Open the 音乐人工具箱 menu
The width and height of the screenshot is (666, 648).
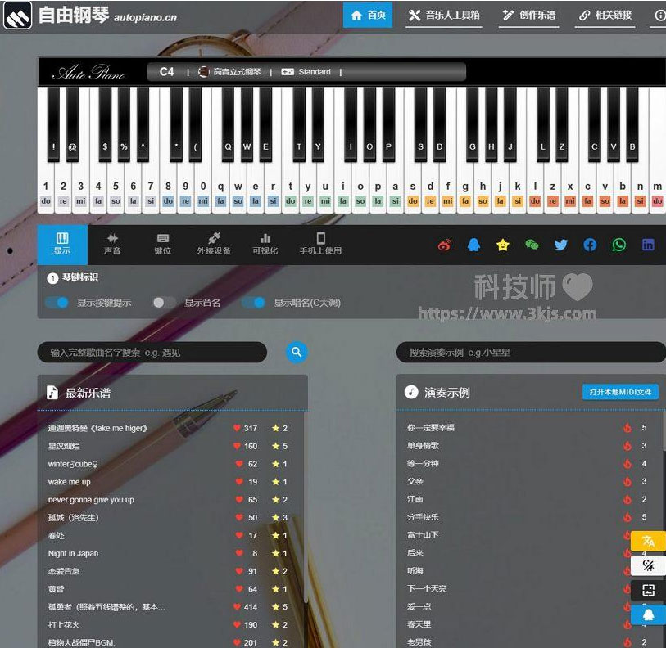click(x=444, y=15)
